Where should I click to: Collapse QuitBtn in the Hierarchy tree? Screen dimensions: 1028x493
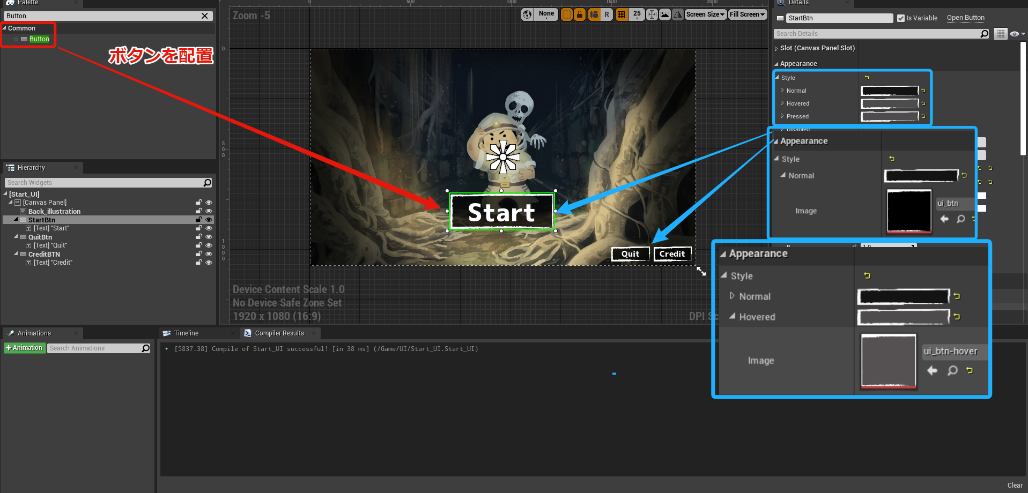pos(16,237)
